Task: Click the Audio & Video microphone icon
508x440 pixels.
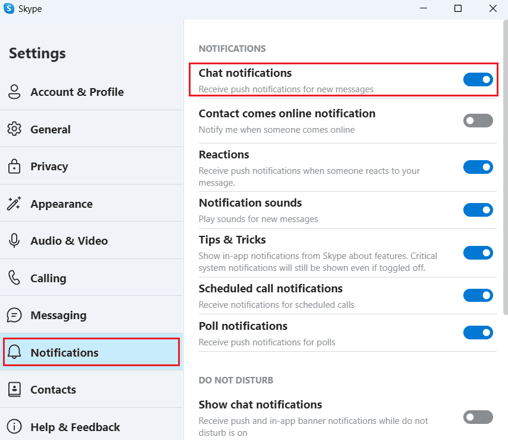Action: tap(14, 241)
